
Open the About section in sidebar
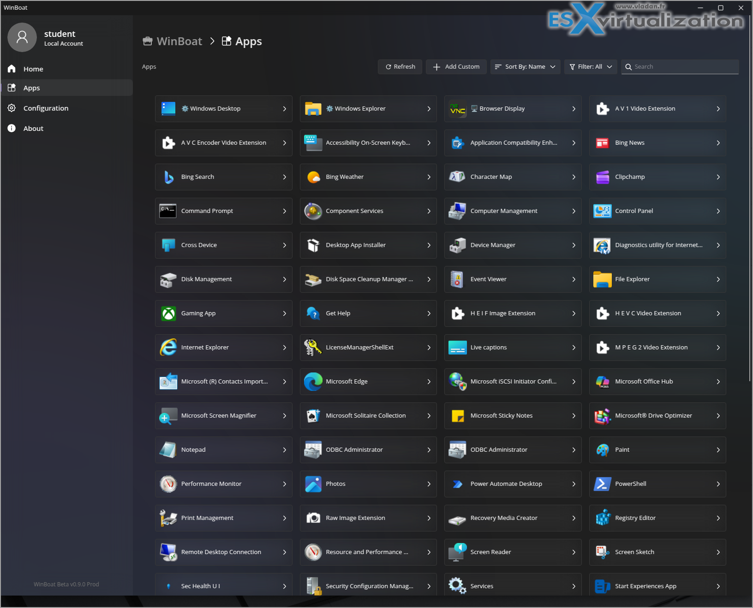tap(33, 129)
